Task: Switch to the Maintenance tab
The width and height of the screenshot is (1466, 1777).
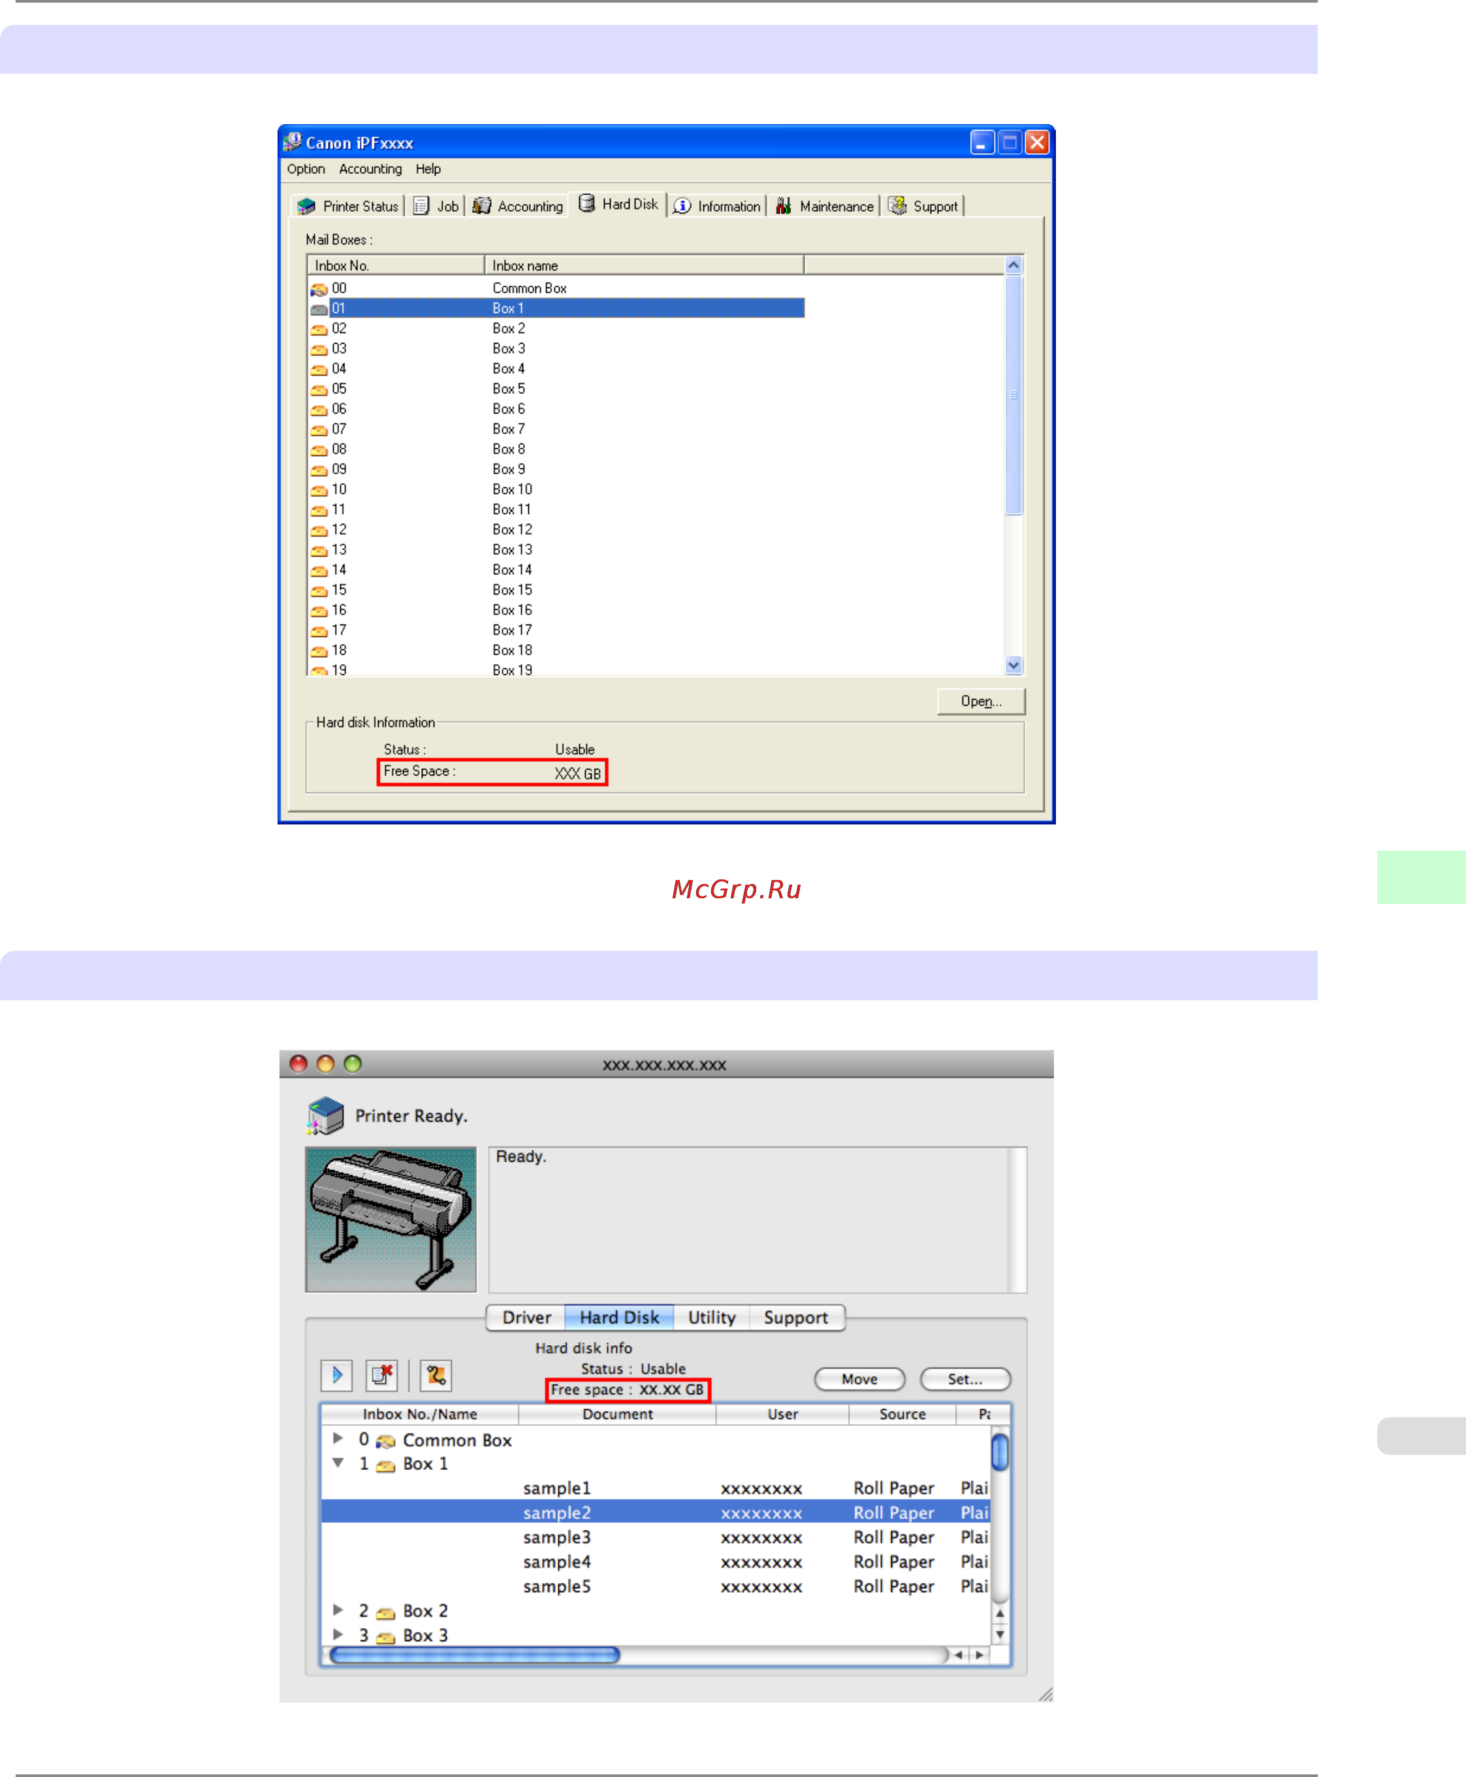Action: (x=824, y=206)
